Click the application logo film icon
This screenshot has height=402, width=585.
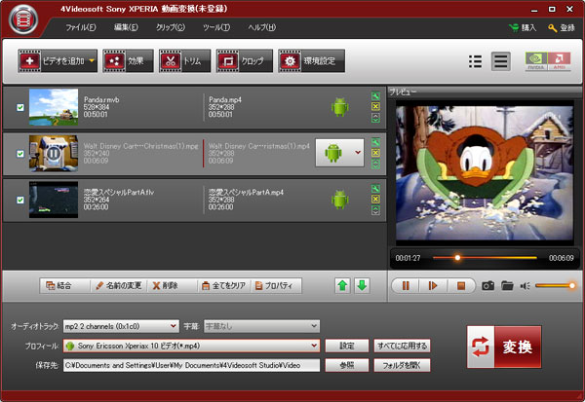23,19
